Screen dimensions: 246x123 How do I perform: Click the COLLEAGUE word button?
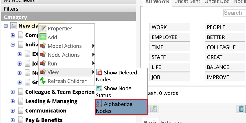pos(225,47)
